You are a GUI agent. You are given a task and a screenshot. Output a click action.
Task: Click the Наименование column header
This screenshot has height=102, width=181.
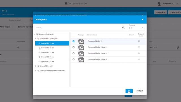92,35
